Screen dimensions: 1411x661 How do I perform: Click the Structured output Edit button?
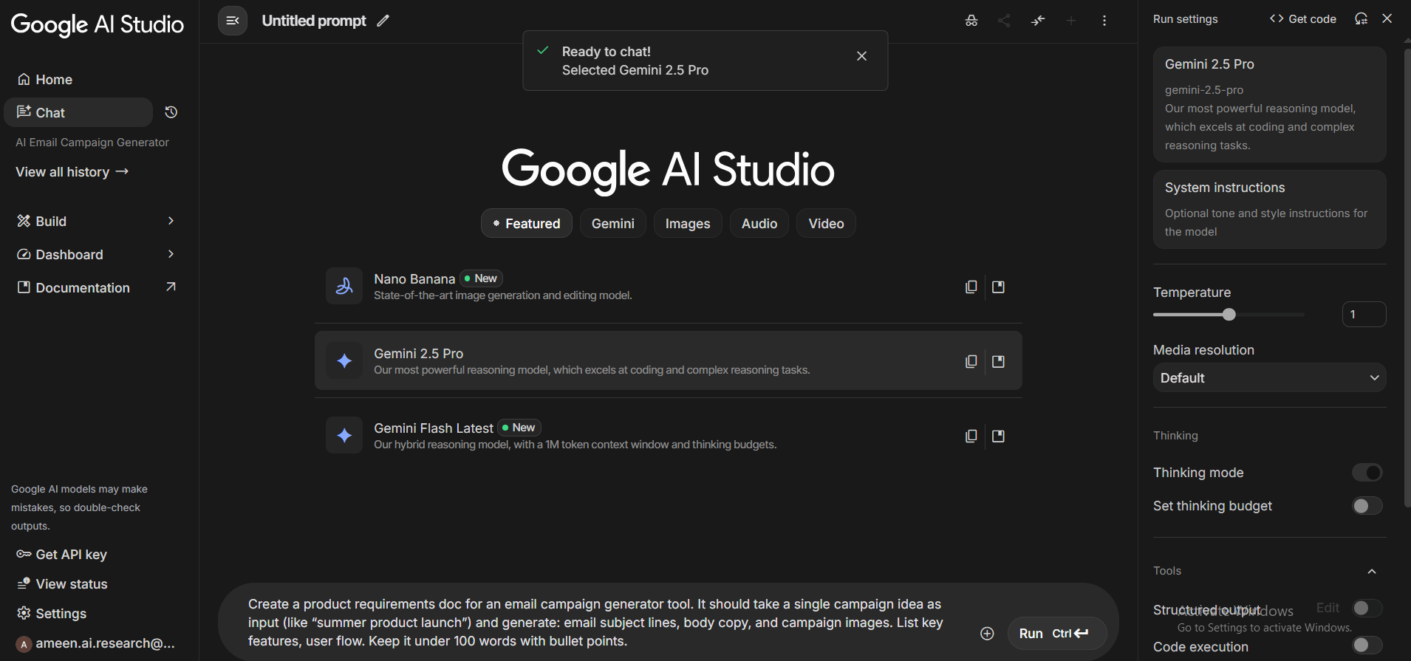pyautogui.click(x=1328, y=608)
